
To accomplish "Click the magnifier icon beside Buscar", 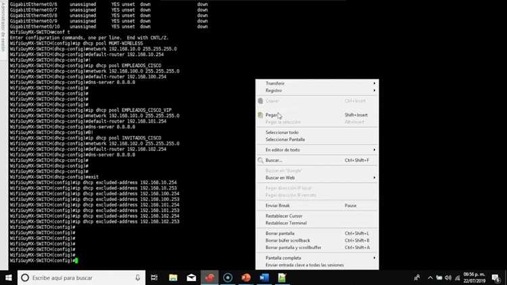I will pos(261,160).
